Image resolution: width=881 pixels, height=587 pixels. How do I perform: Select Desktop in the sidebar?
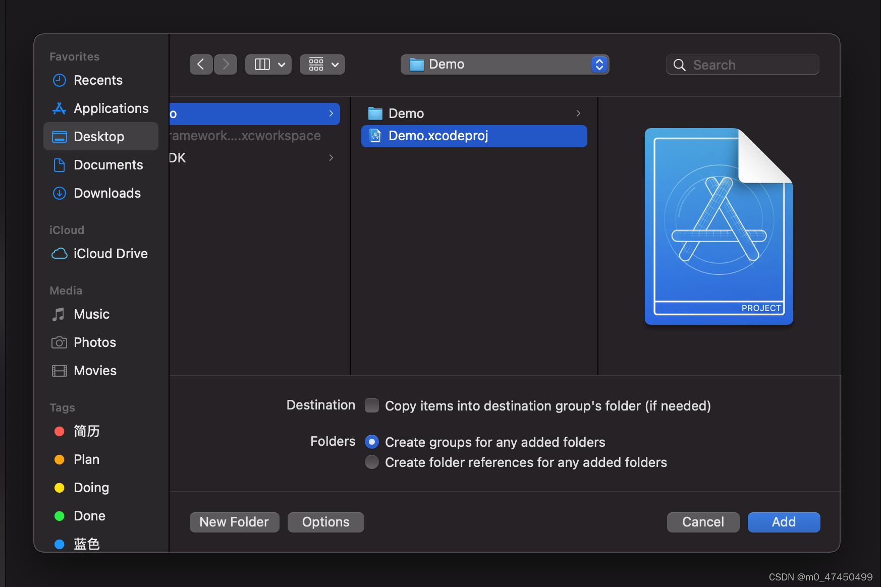click(101, 136)
